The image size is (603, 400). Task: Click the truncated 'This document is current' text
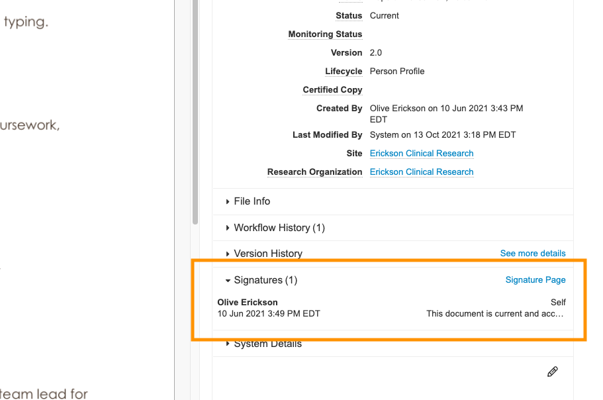(496, 314)
